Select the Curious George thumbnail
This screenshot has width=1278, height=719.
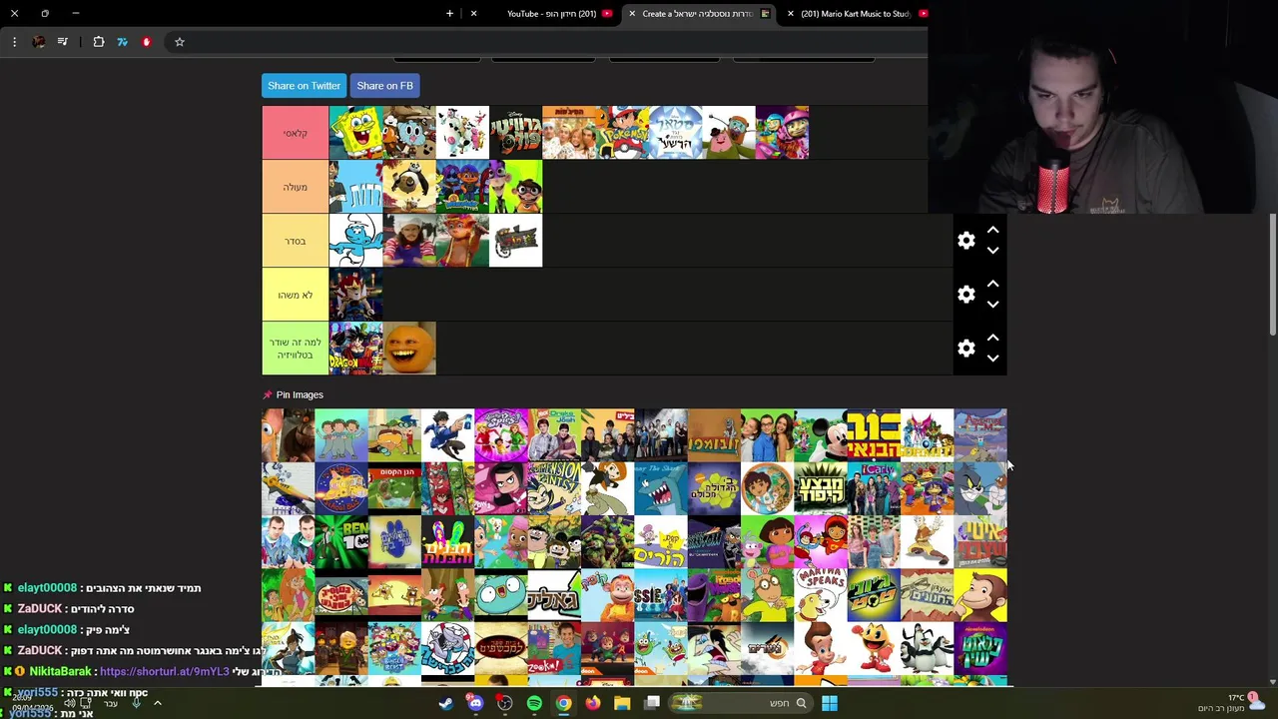click(x=980, y=595)
